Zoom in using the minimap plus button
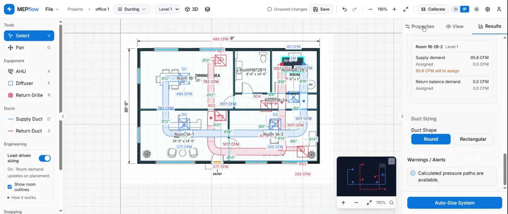The height and width of the screenshot is (214, 508). pos(343,203)
